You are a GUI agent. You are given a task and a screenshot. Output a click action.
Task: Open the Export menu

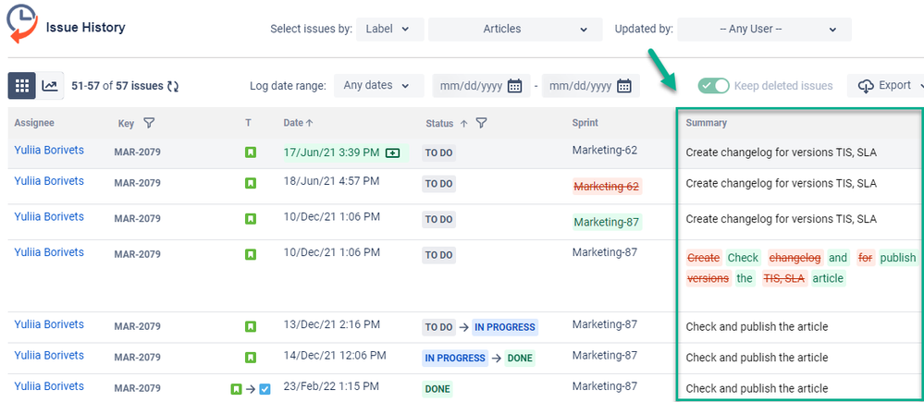tap(886, 85)
